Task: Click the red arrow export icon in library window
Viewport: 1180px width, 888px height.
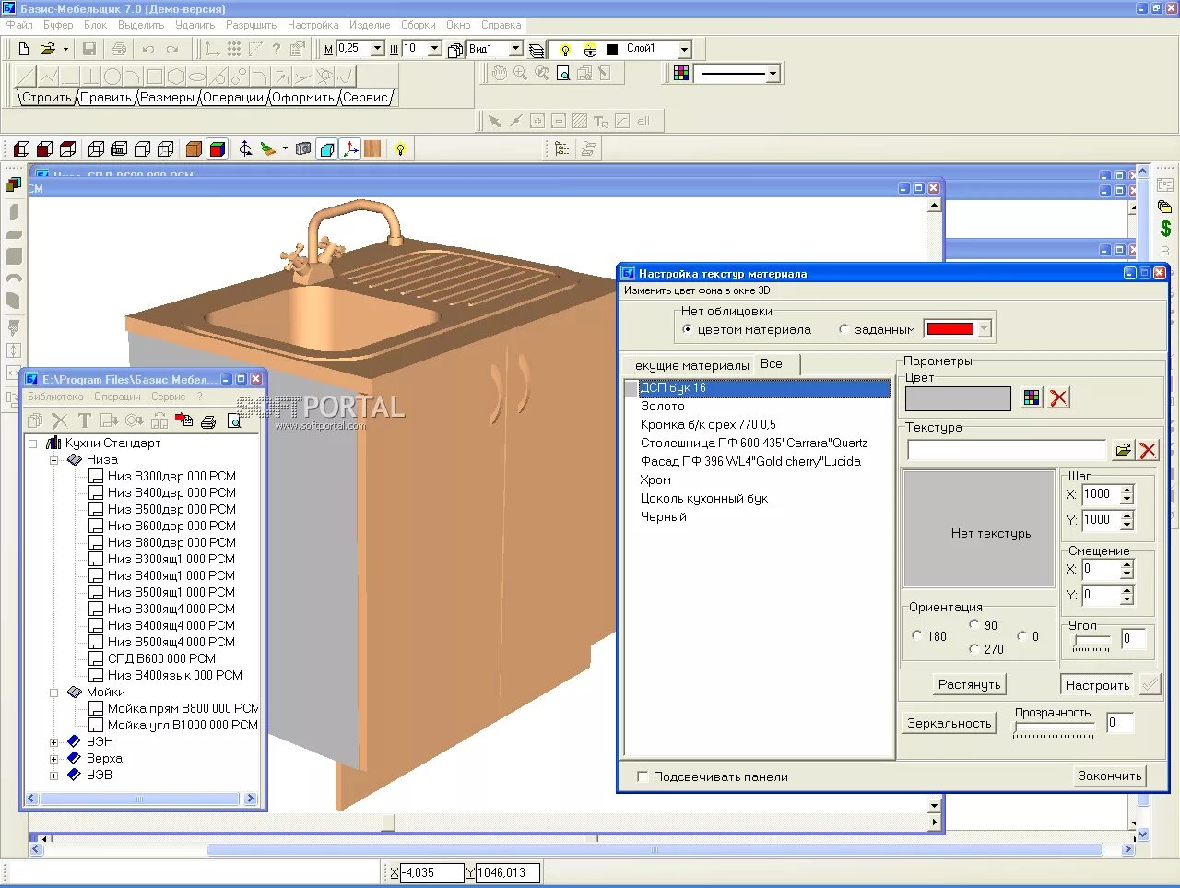Action: tap(184, 421)
